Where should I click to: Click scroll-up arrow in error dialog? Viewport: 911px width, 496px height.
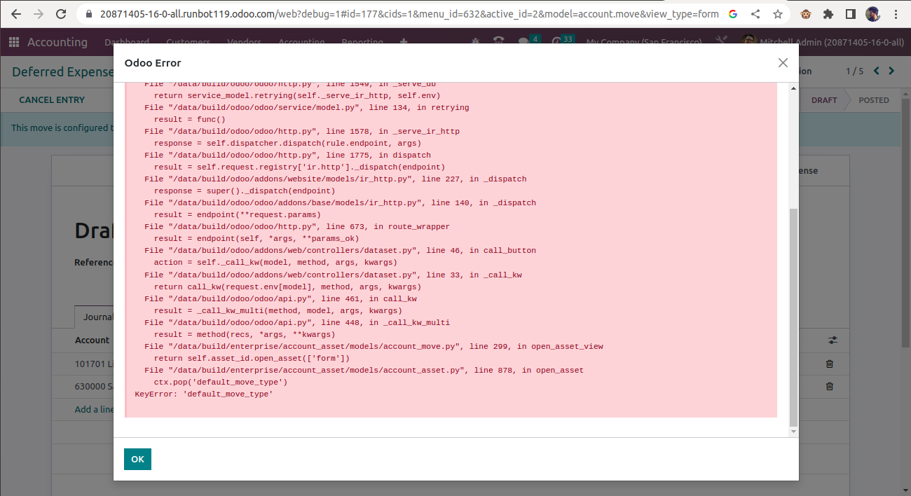(x=793, y=88)
